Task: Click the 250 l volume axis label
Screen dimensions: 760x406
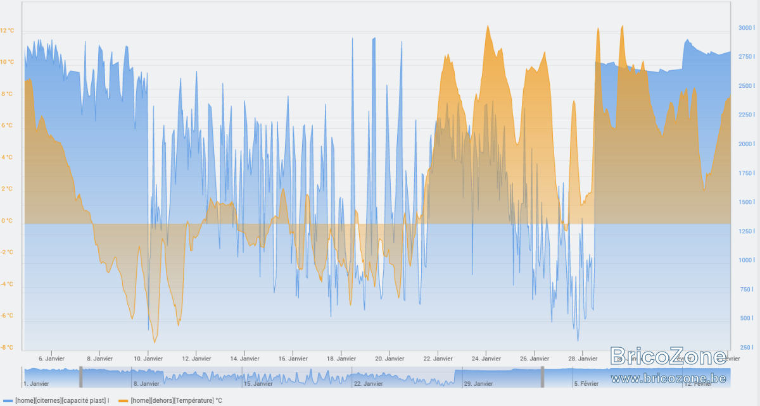Action: tap(748, 348)
